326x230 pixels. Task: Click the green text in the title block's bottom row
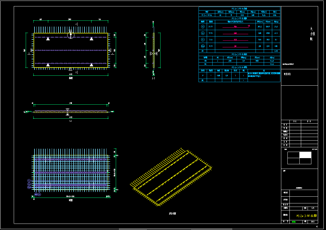pyautogui.click(x=294, y=222)
